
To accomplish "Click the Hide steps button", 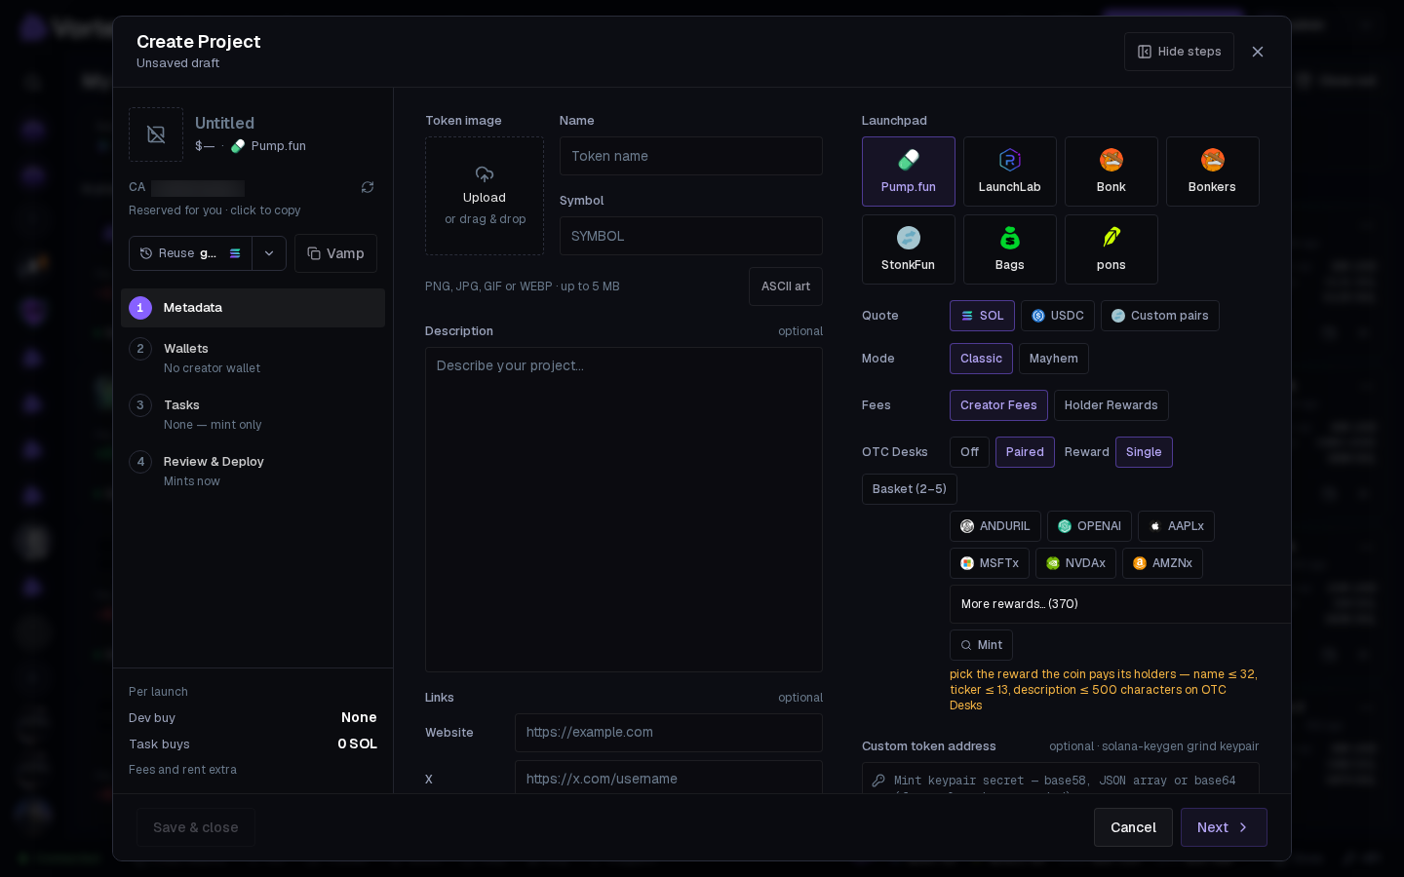I will 1179,52.
